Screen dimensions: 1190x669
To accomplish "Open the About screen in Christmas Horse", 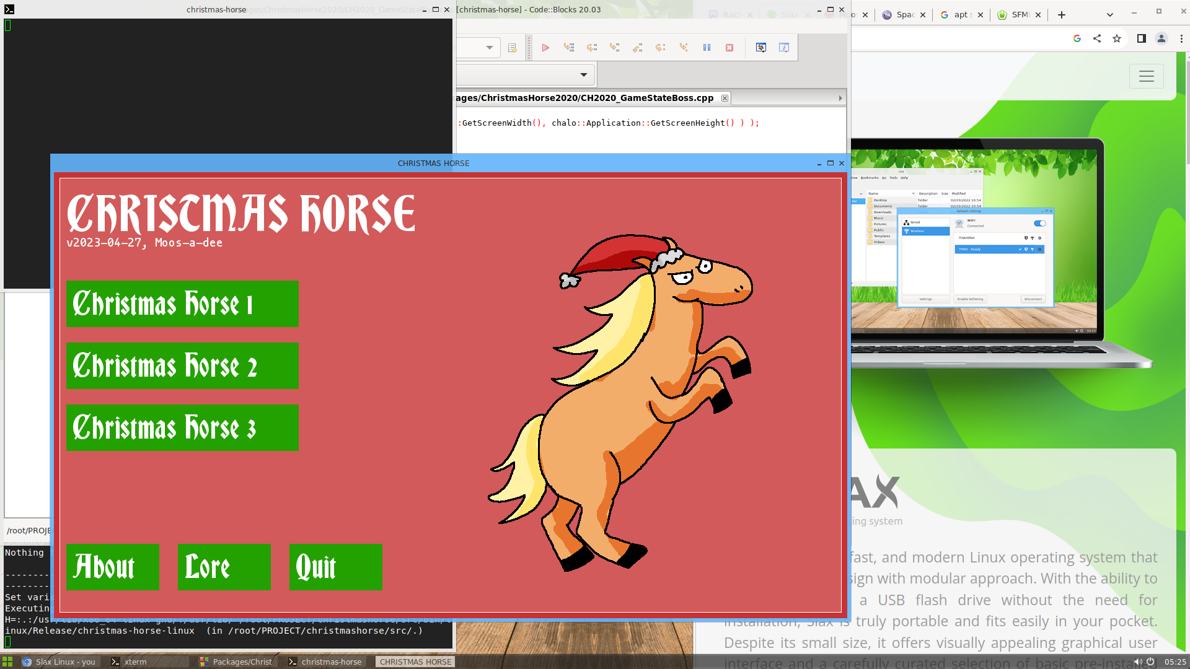I will pos(113,567).
